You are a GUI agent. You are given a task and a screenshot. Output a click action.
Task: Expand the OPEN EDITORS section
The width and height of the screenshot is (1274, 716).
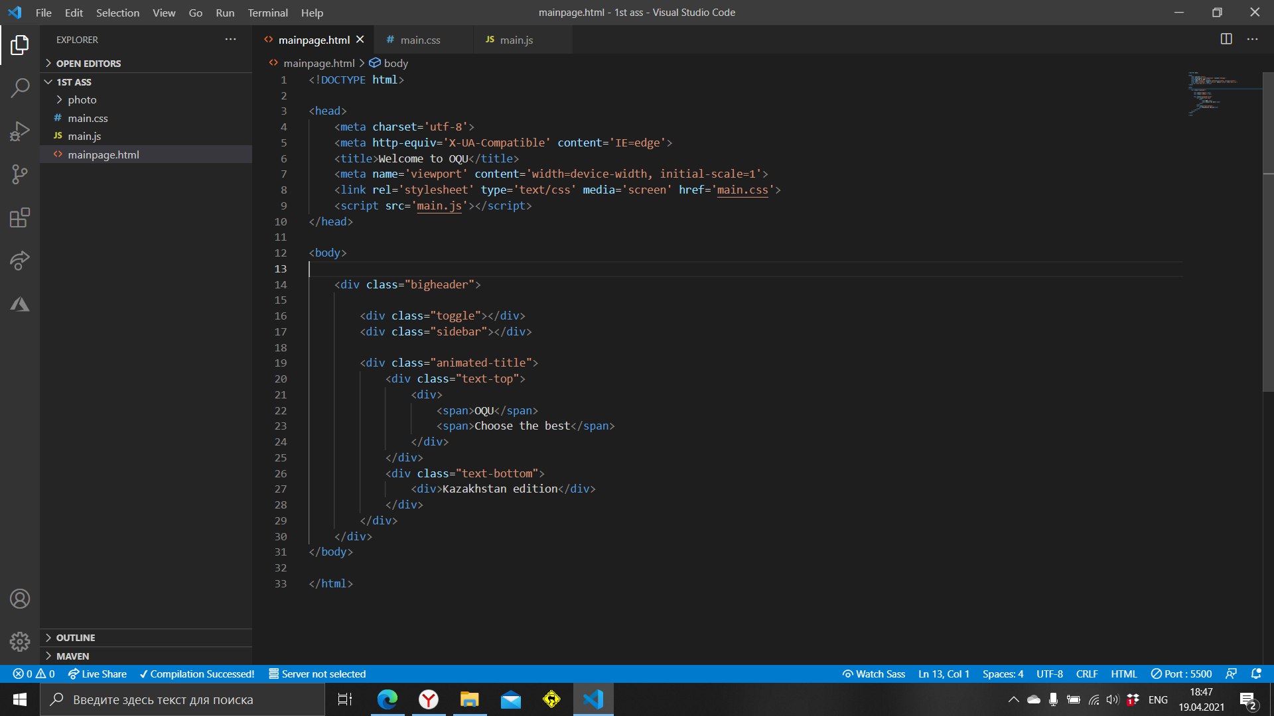[x=146, y=64]
